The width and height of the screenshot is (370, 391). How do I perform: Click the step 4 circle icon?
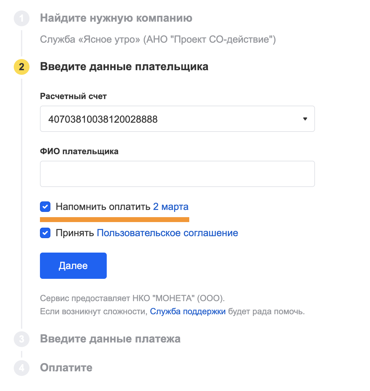pos(21,368)
